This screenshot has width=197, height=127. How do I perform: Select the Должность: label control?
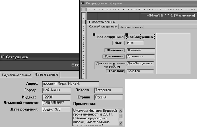[114, 56]
